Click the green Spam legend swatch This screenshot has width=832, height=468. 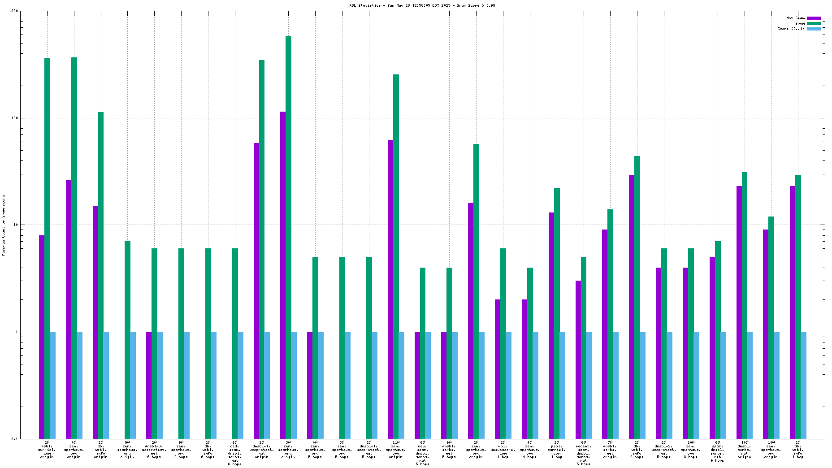click(x=814, y=24)
